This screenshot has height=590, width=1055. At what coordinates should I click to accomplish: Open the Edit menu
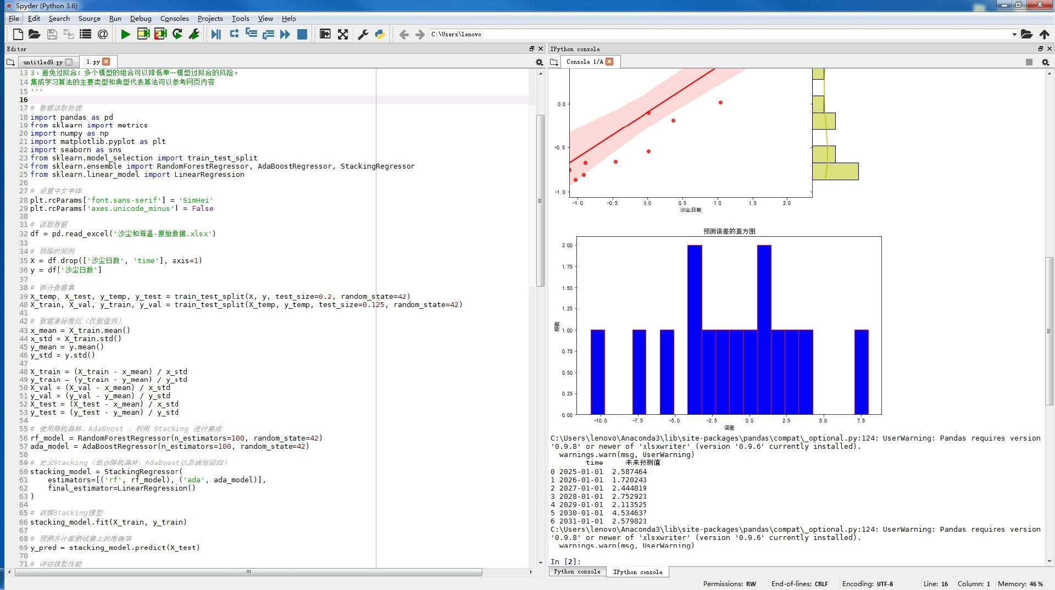(34, 18)
